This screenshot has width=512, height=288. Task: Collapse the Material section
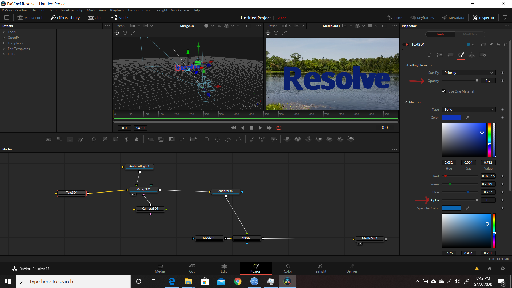[406, 102]
